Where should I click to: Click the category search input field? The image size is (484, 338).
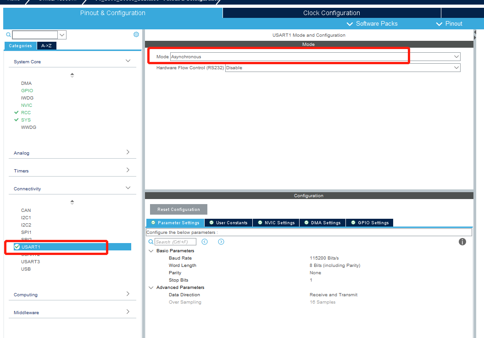pos(35,35)
